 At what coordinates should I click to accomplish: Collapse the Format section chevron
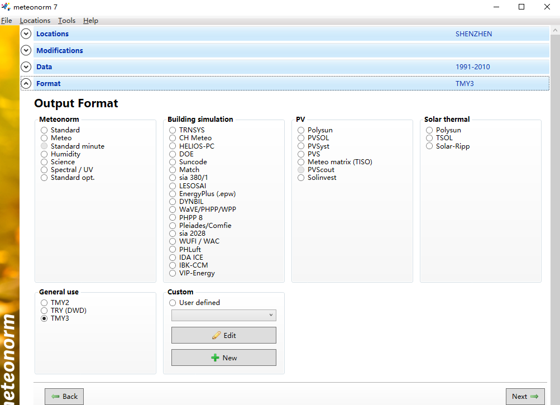tap(26, 84)
